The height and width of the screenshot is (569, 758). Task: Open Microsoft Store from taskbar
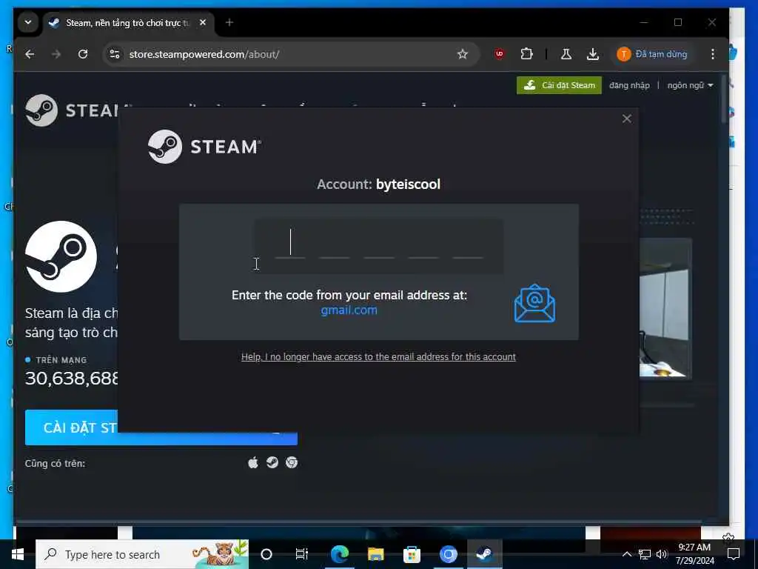(412, 554)
